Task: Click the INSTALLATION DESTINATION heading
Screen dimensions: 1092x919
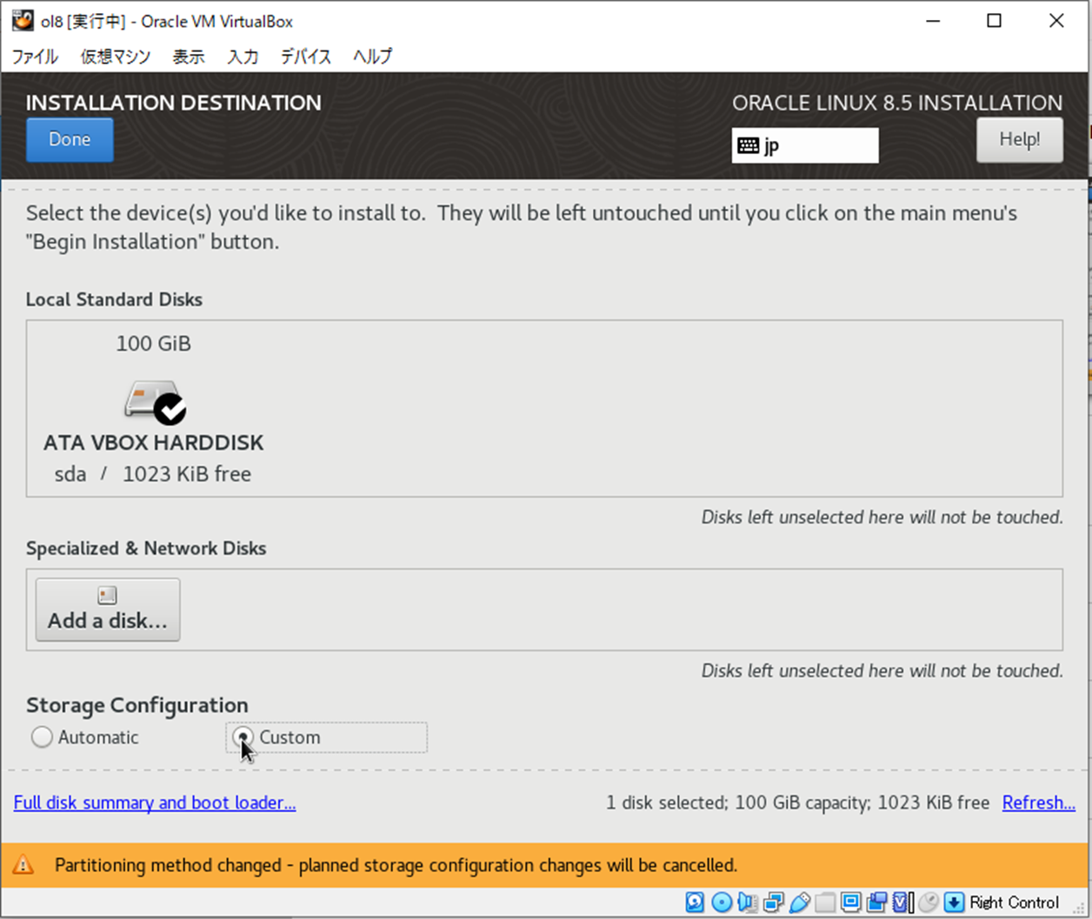Action: click(173, 103)
